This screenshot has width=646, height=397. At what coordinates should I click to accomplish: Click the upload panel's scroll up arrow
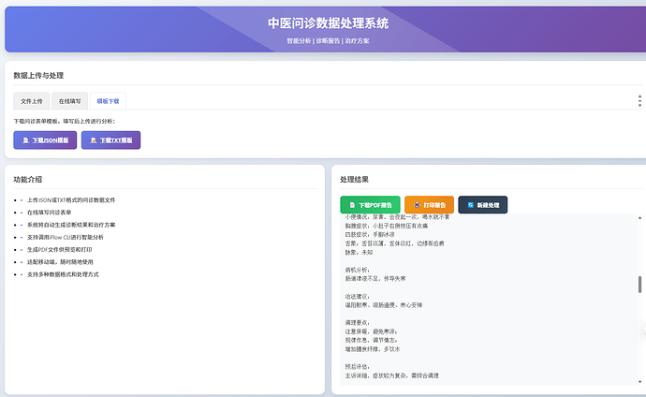tap(639, 96)
